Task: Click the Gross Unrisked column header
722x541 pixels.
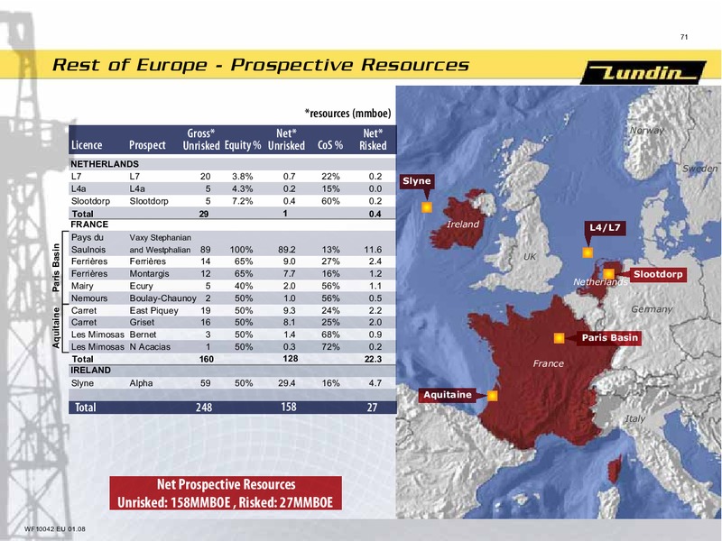Action: (201, 140)
